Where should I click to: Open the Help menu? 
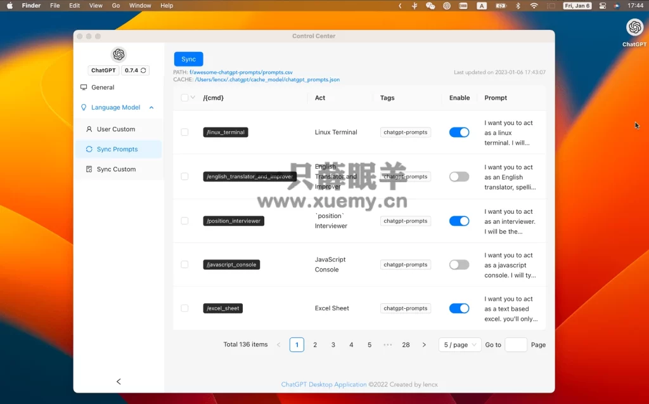click(167, 5)
